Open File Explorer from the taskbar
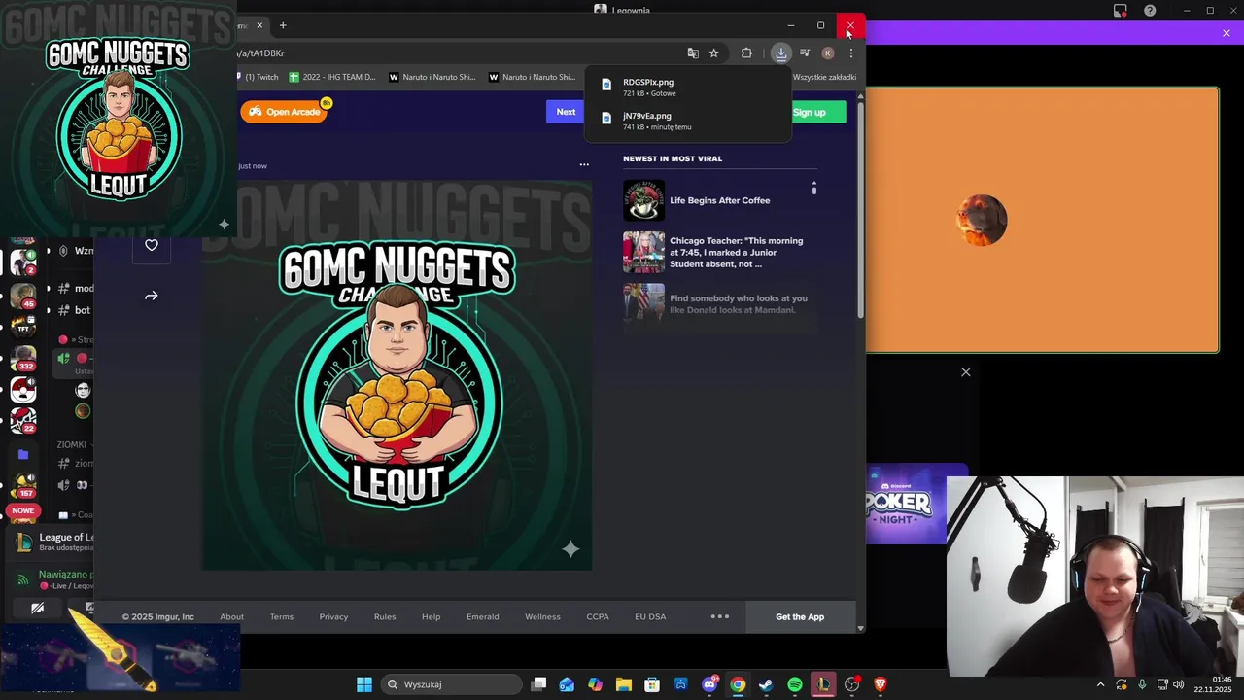1244x700 pixels. click(623, 684)
